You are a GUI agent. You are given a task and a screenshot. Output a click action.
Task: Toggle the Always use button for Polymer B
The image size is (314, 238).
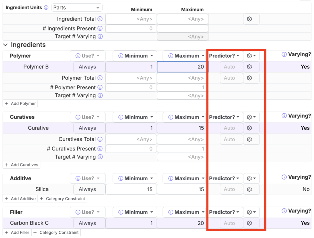[x=87, y=67]
